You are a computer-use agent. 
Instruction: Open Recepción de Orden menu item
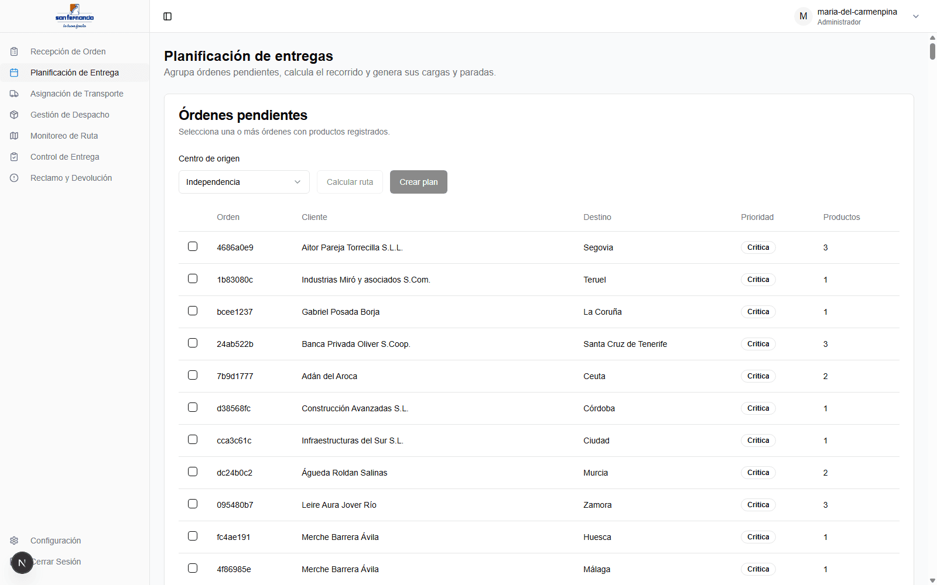point(74,51)
